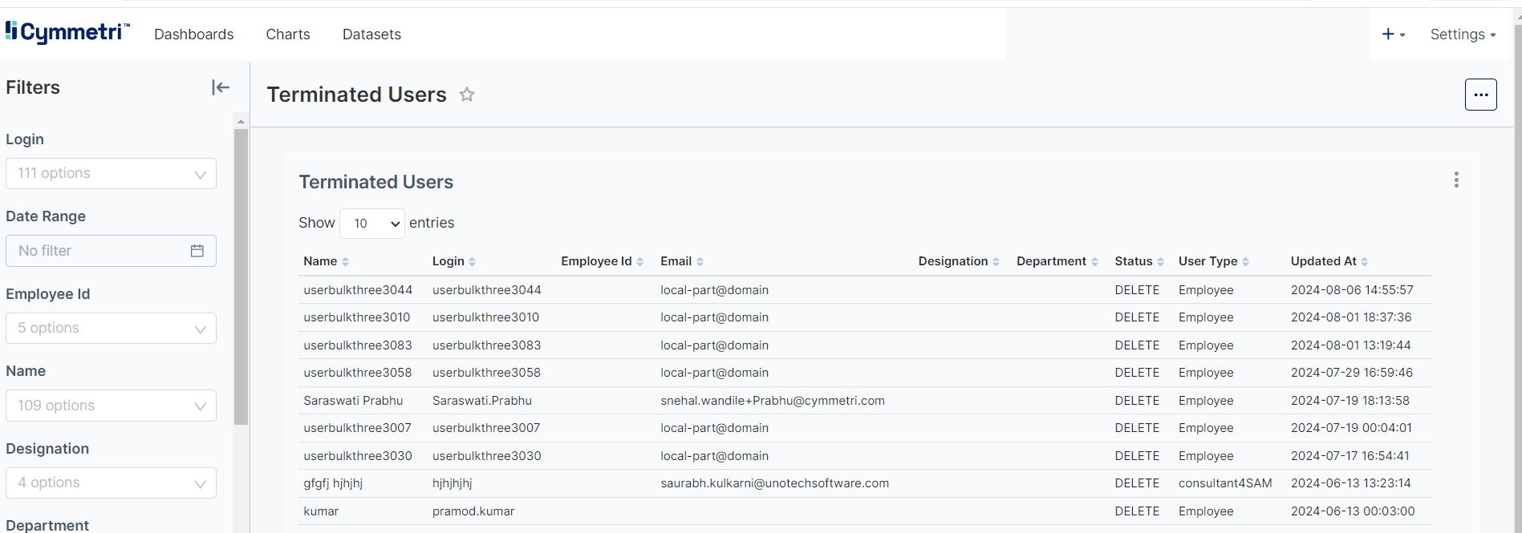Star Terminated Users dashboard as favorite

(x=467, y=95)
